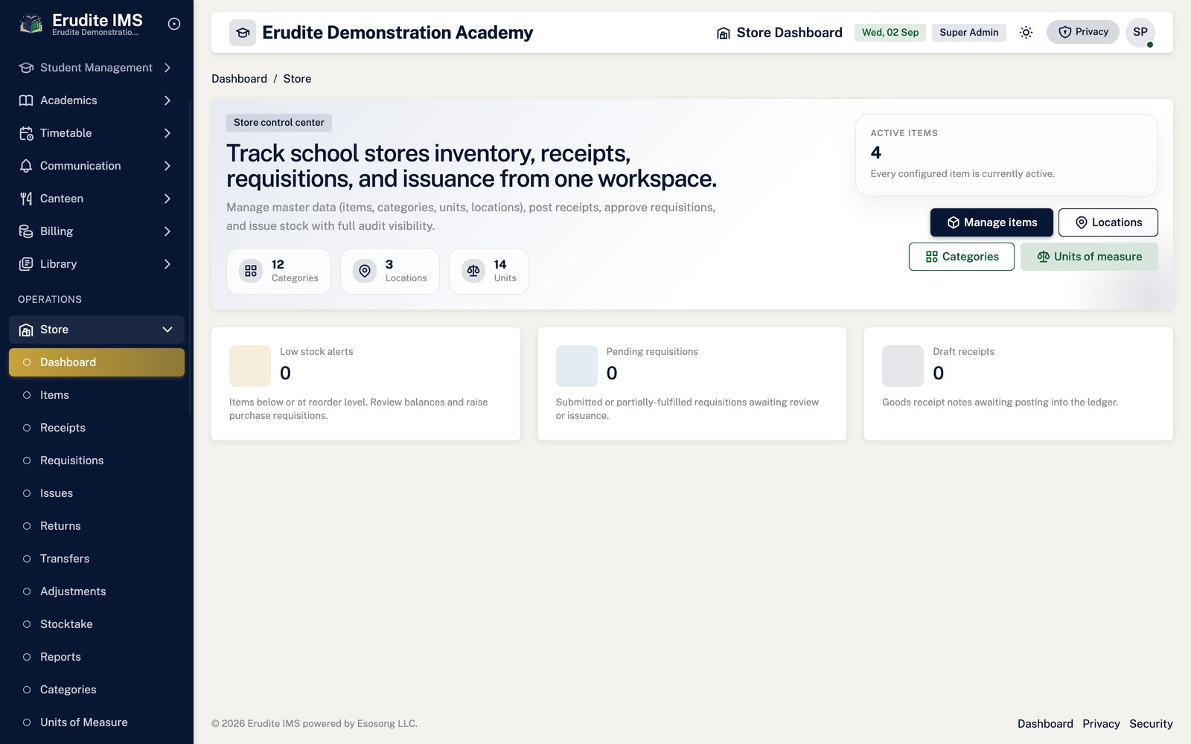The height and width of the screenshot is (744, 1191).
Task: Expand the Communication menu chevron
Action: point(167,166)
